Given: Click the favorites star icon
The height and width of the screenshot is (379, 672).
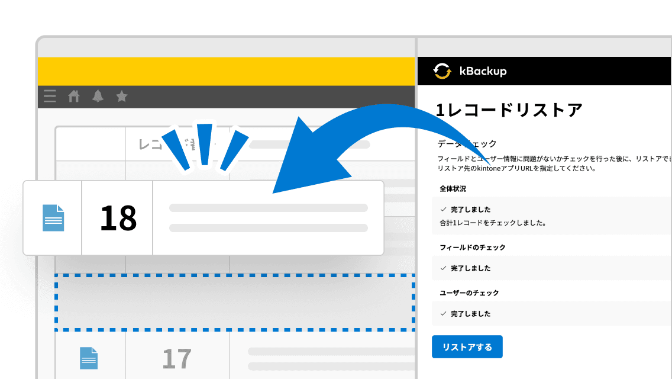Looking at the screenshot, I should (x=121, y=96).
